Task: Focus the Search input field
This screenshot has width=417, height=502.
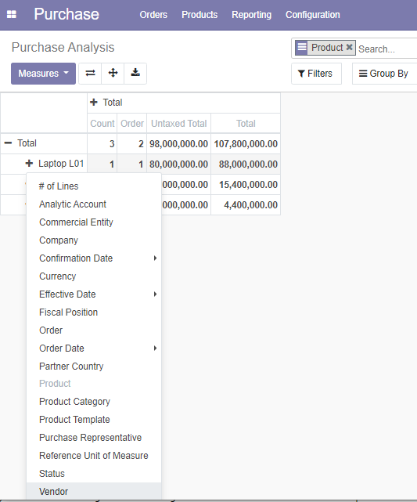Action: coord(387,49)
